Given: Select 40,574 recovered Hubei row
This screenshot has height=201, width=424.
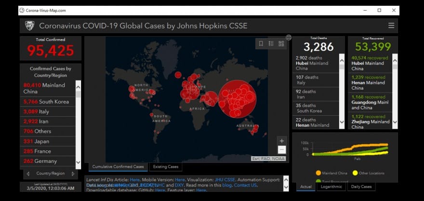Looking at the screenshot, I should (x=370, y=63).
